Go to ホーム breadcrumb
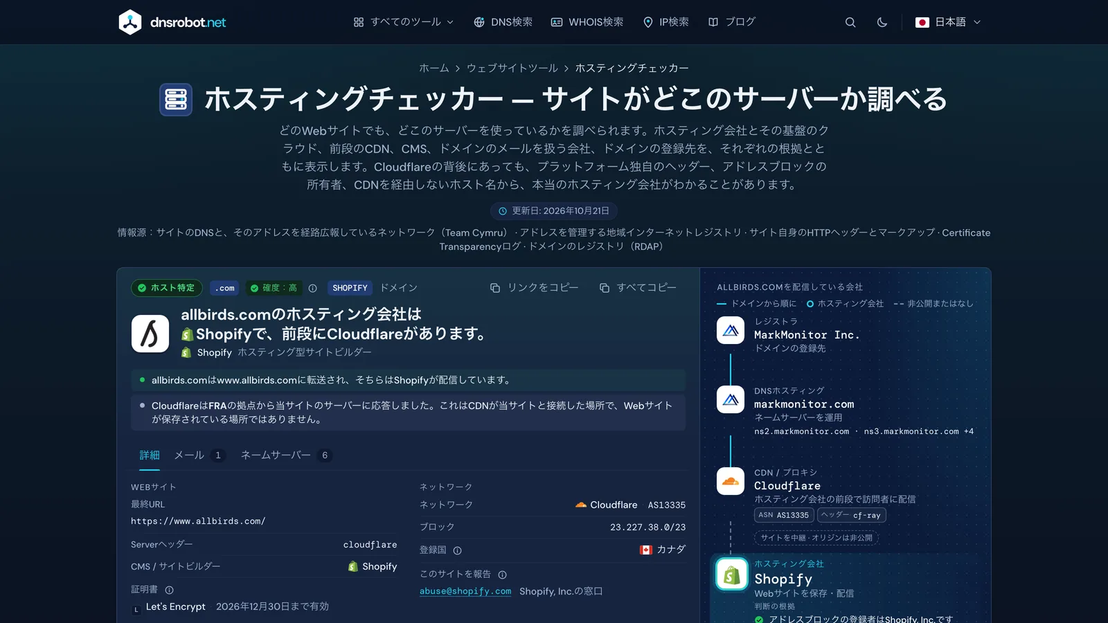Viewport: 1108px width, 623px height. [x=434, y=68]
